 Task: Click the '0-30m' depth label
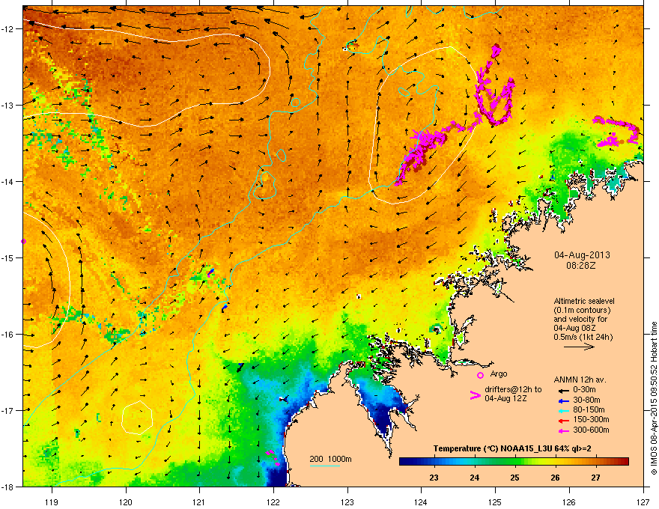584,389
